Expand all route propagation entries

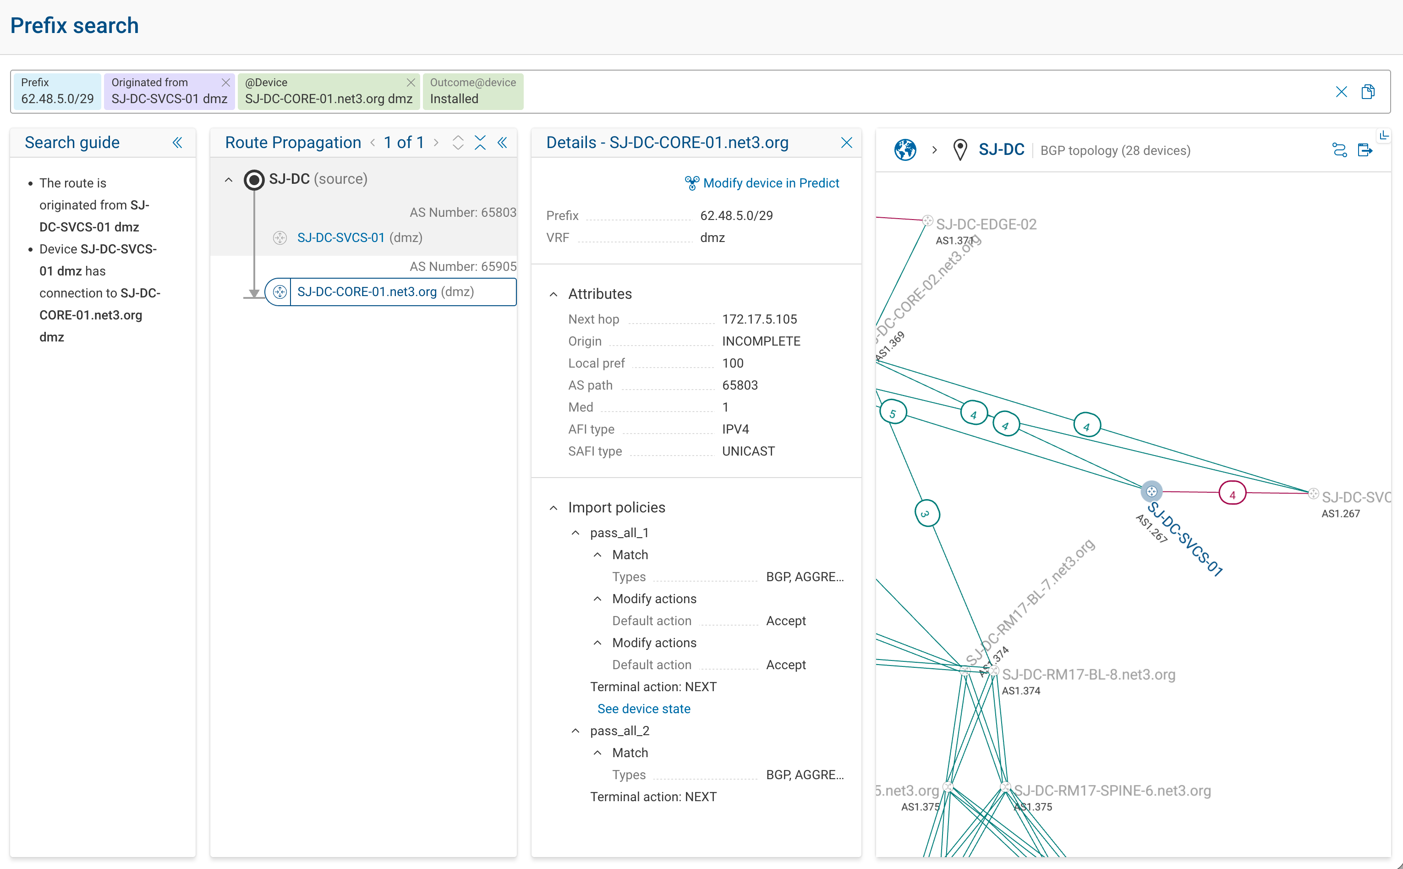458,143
